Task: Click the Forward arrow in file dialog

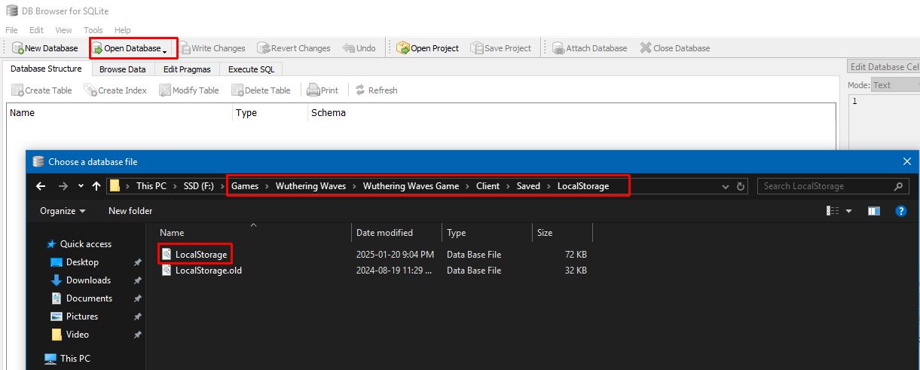Action: click(63, 186)
